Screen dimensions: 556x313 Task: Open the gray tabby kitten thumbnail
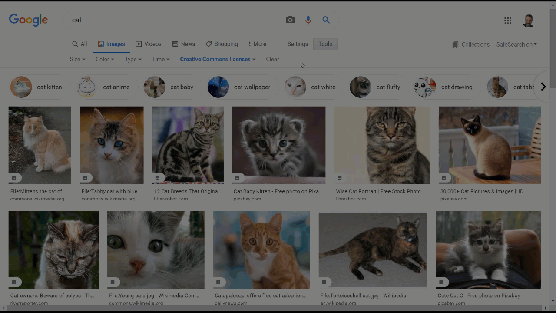278,145
